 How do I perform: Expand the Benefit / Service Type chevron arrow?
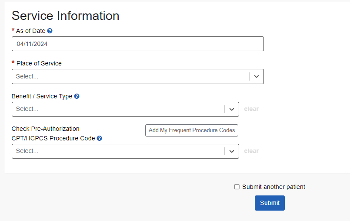[232, 109]
